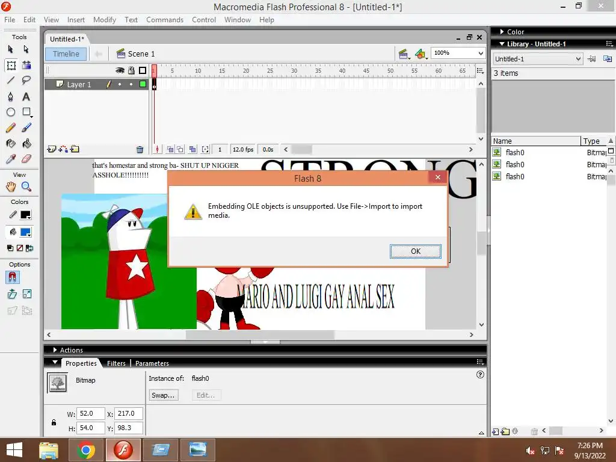
Task: Open a new library panel
Action: pos(608,59)
